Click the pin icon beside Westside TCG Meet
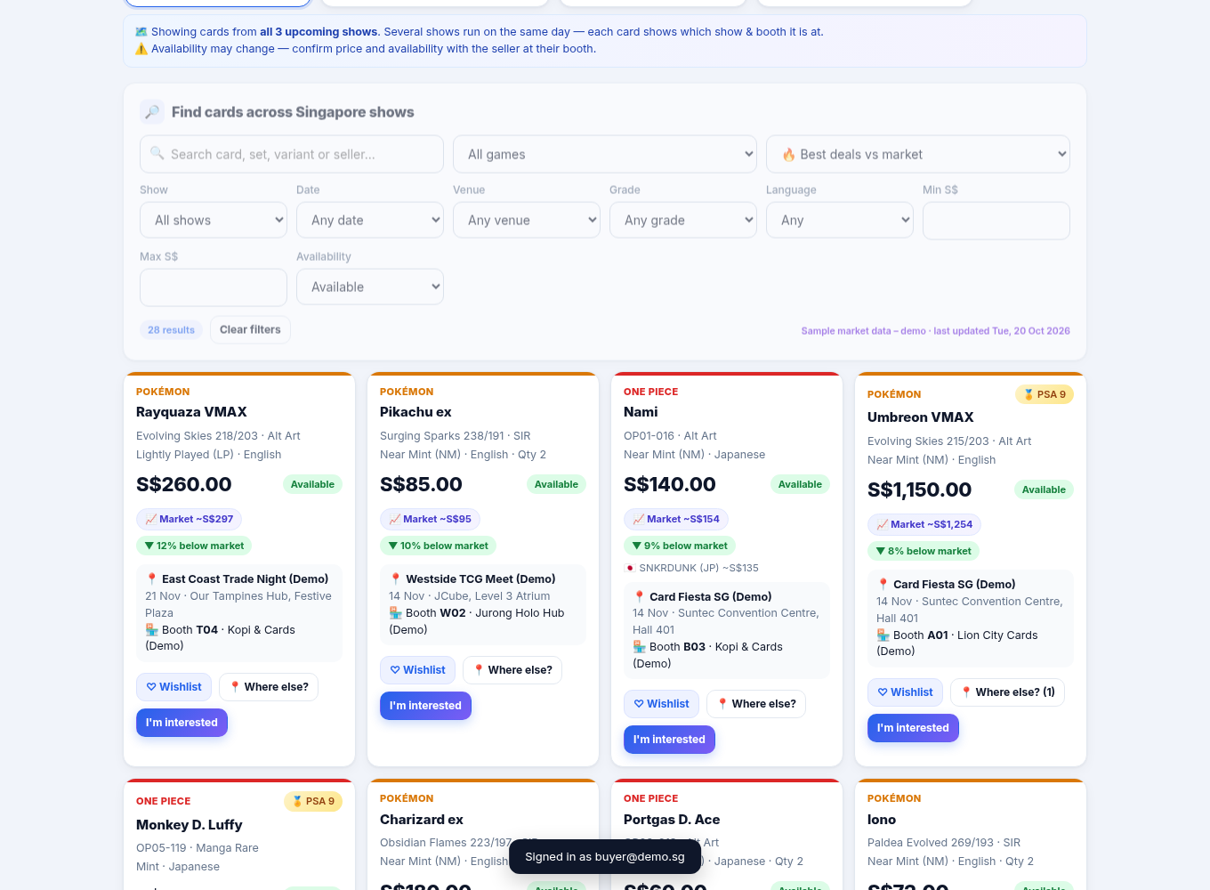Viewport: 1210px width, 890px height. click(396, 579)
